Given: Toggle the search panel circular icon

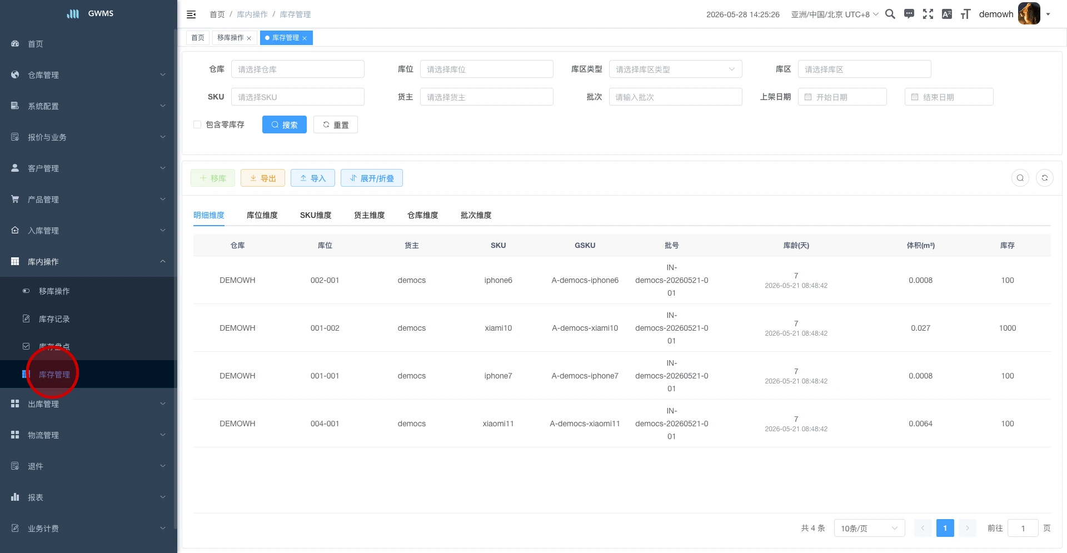Looking at the screenshot, I should 1020,178.
